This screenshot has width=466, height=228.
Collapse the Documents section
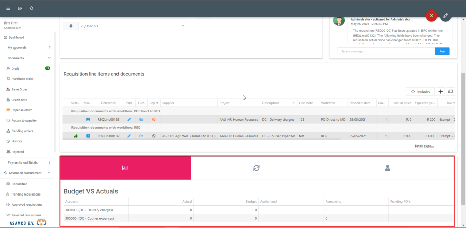(x=49, y=58)
